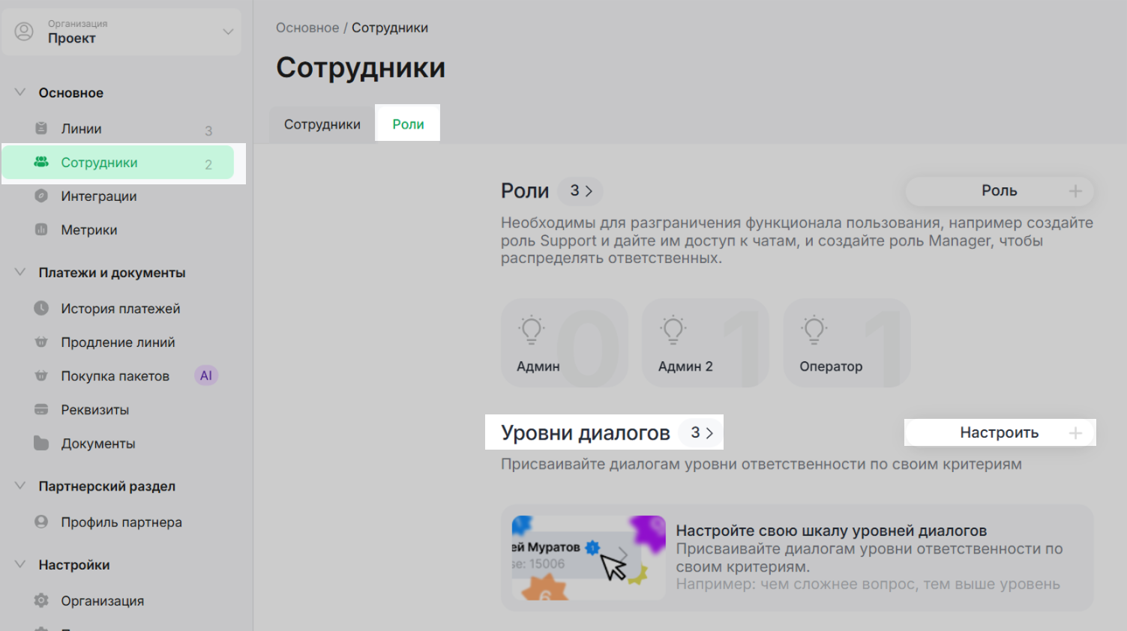Click the Интеграции sidebar icon
The height and width of the screenshot is (631, 1127).
(41, 196)
